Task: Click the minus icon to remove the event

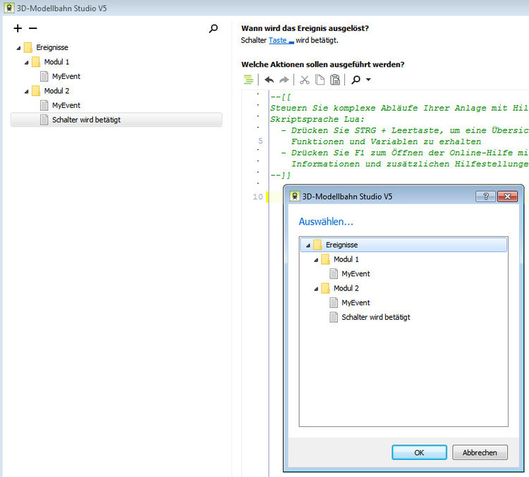Action: click(32, 28)
